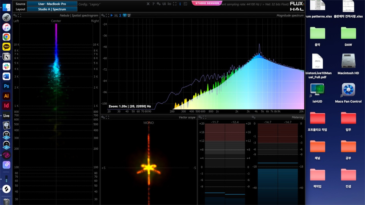Screen dimensions: 365x205
Task: Open Microsoft Word from the Dock
Action: click(6, 76)
